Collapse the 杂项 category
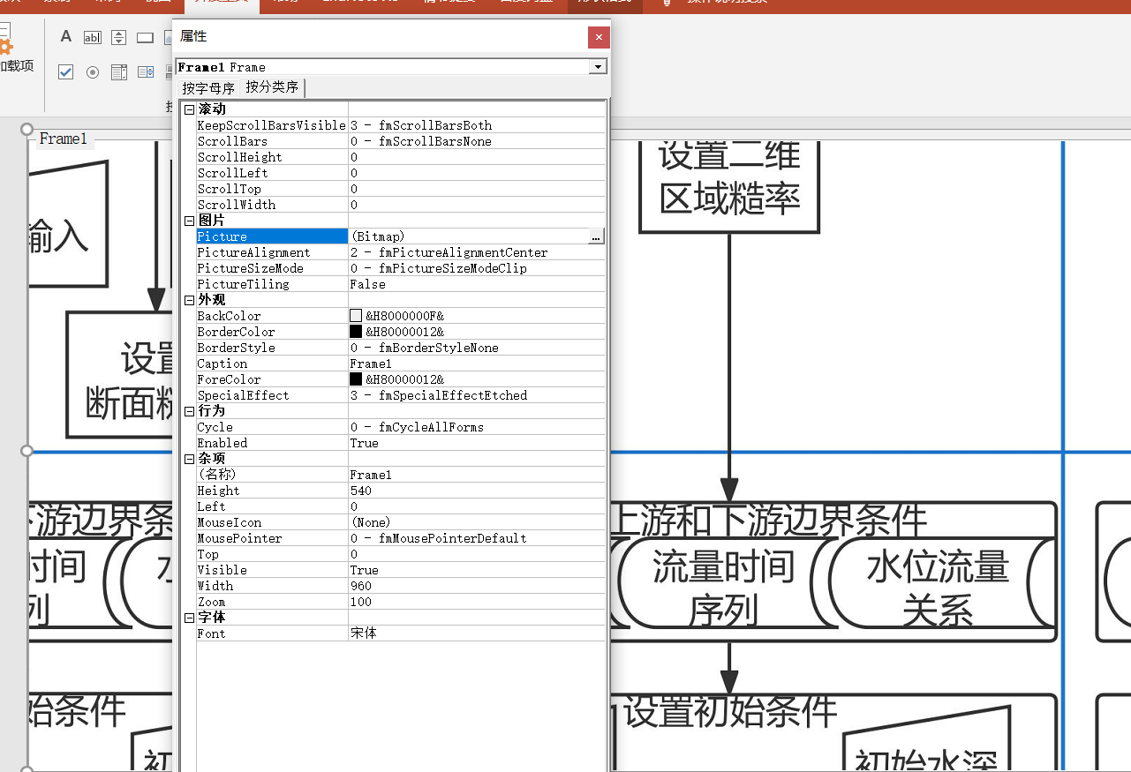 (189, 458)
